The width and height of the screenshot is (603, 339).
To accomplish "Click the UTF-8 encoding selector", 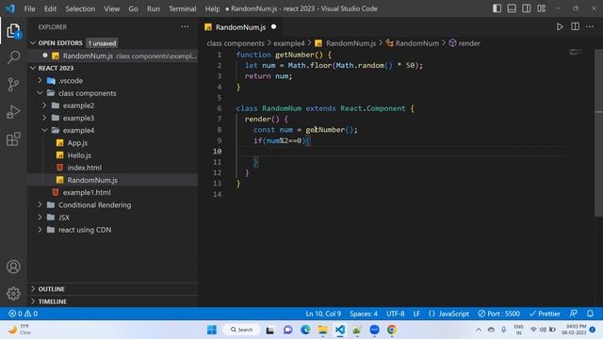I will click(396, 314).
